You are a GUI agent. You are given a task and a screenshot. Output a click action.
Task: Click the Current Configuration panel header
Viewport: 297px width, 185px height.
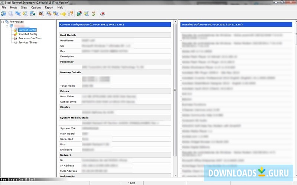click(x=115, y=24)
